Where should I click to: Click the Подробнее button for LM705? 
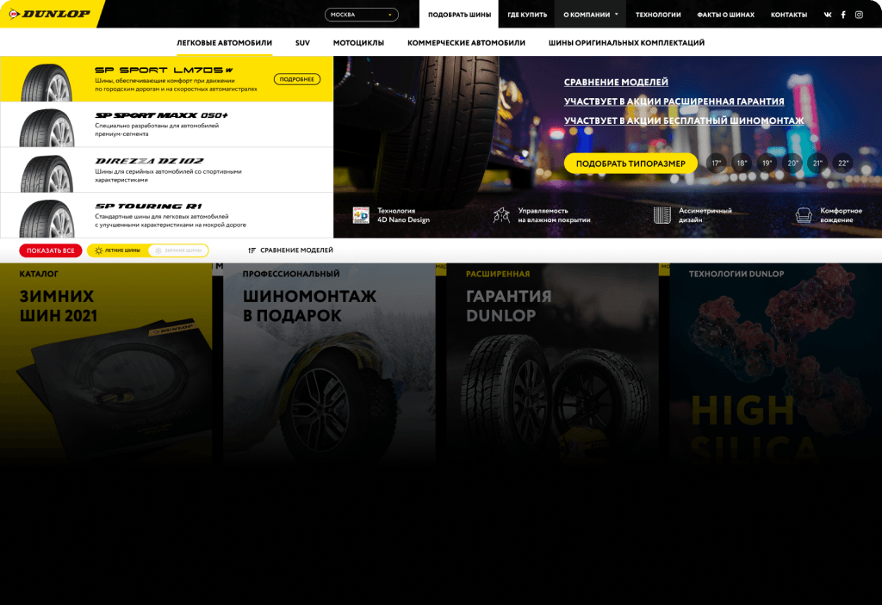click(297, 79)
